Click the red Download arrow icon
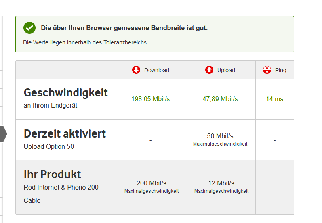 (136, 70)
